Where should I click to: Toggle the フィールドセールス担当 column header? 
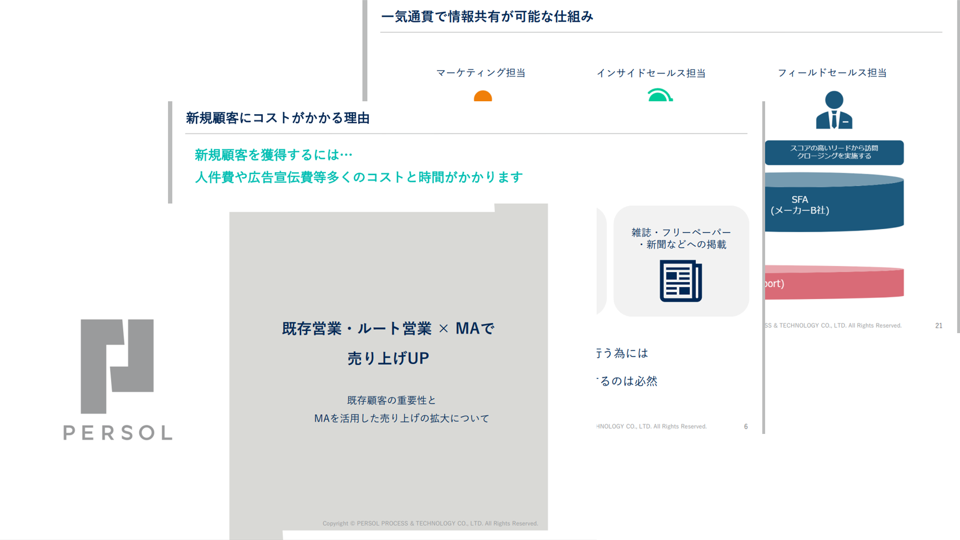tap(834, 72)
